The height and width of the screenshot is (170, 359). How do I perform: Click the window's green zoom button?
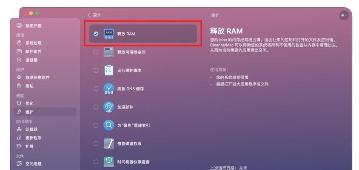[37, 13]
